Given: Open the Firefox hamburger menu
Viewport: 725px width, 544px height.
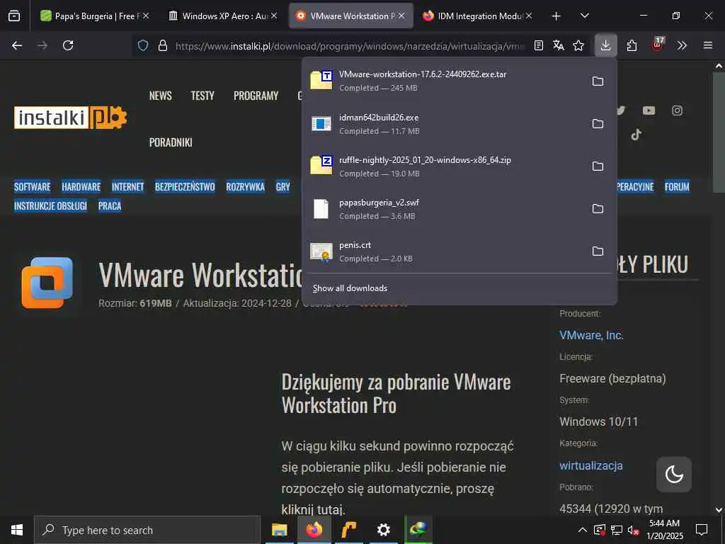Looking at the screenshot, I should 708,45.
